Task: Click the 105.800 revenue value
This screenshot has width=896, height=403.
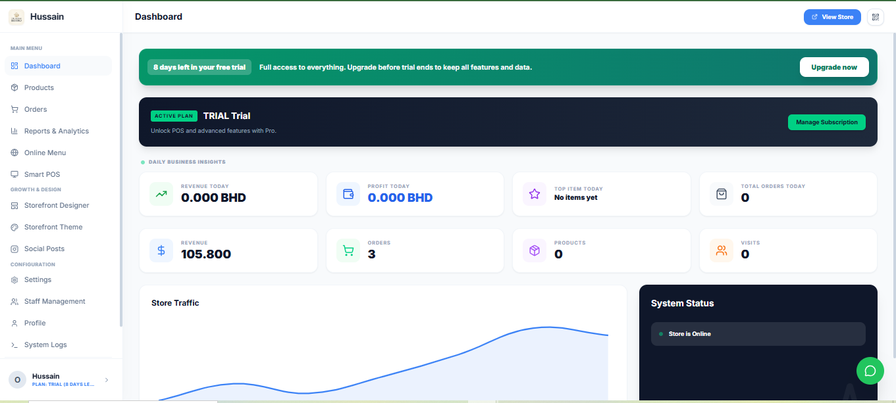Action: (x=206, y=254)
